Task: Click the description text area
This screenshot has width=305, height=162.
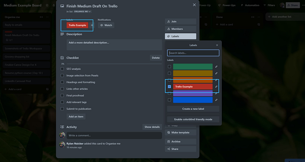Action: (x=114, y=45)
